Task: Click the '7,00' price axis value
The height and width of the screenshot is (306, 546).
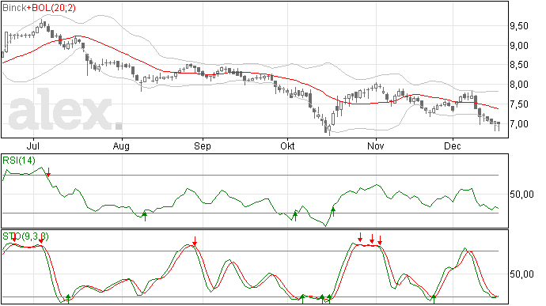Action: (520, 124)
